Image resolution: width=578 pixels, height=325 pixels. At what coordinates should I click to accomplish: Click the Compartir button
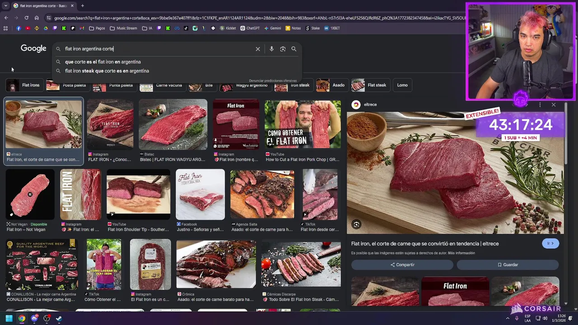[402, 265]
